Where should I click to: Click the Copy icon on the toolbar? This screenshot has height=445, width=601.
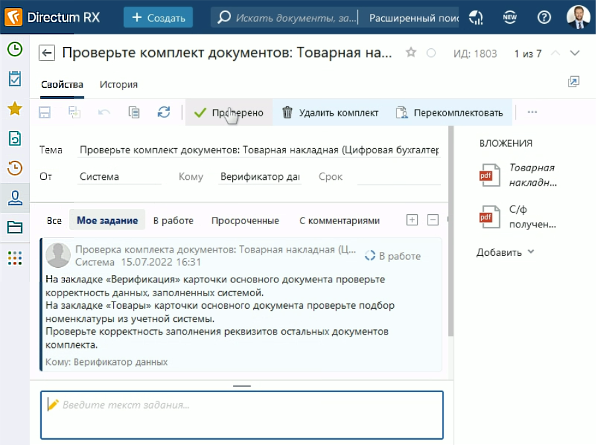tap(134, 112)
